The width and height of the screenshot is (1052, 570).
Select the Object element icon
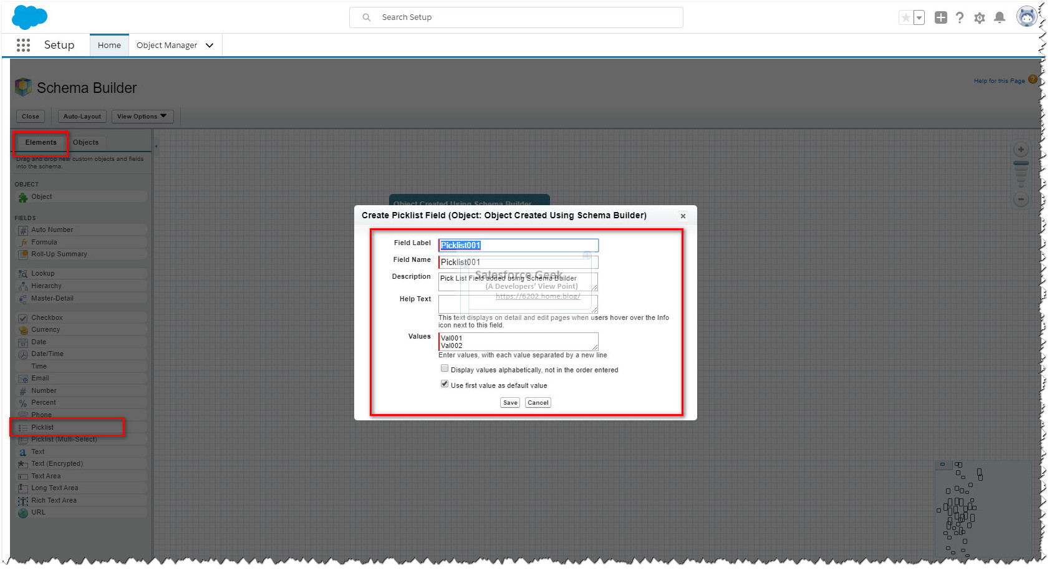(x=23, y=198)
